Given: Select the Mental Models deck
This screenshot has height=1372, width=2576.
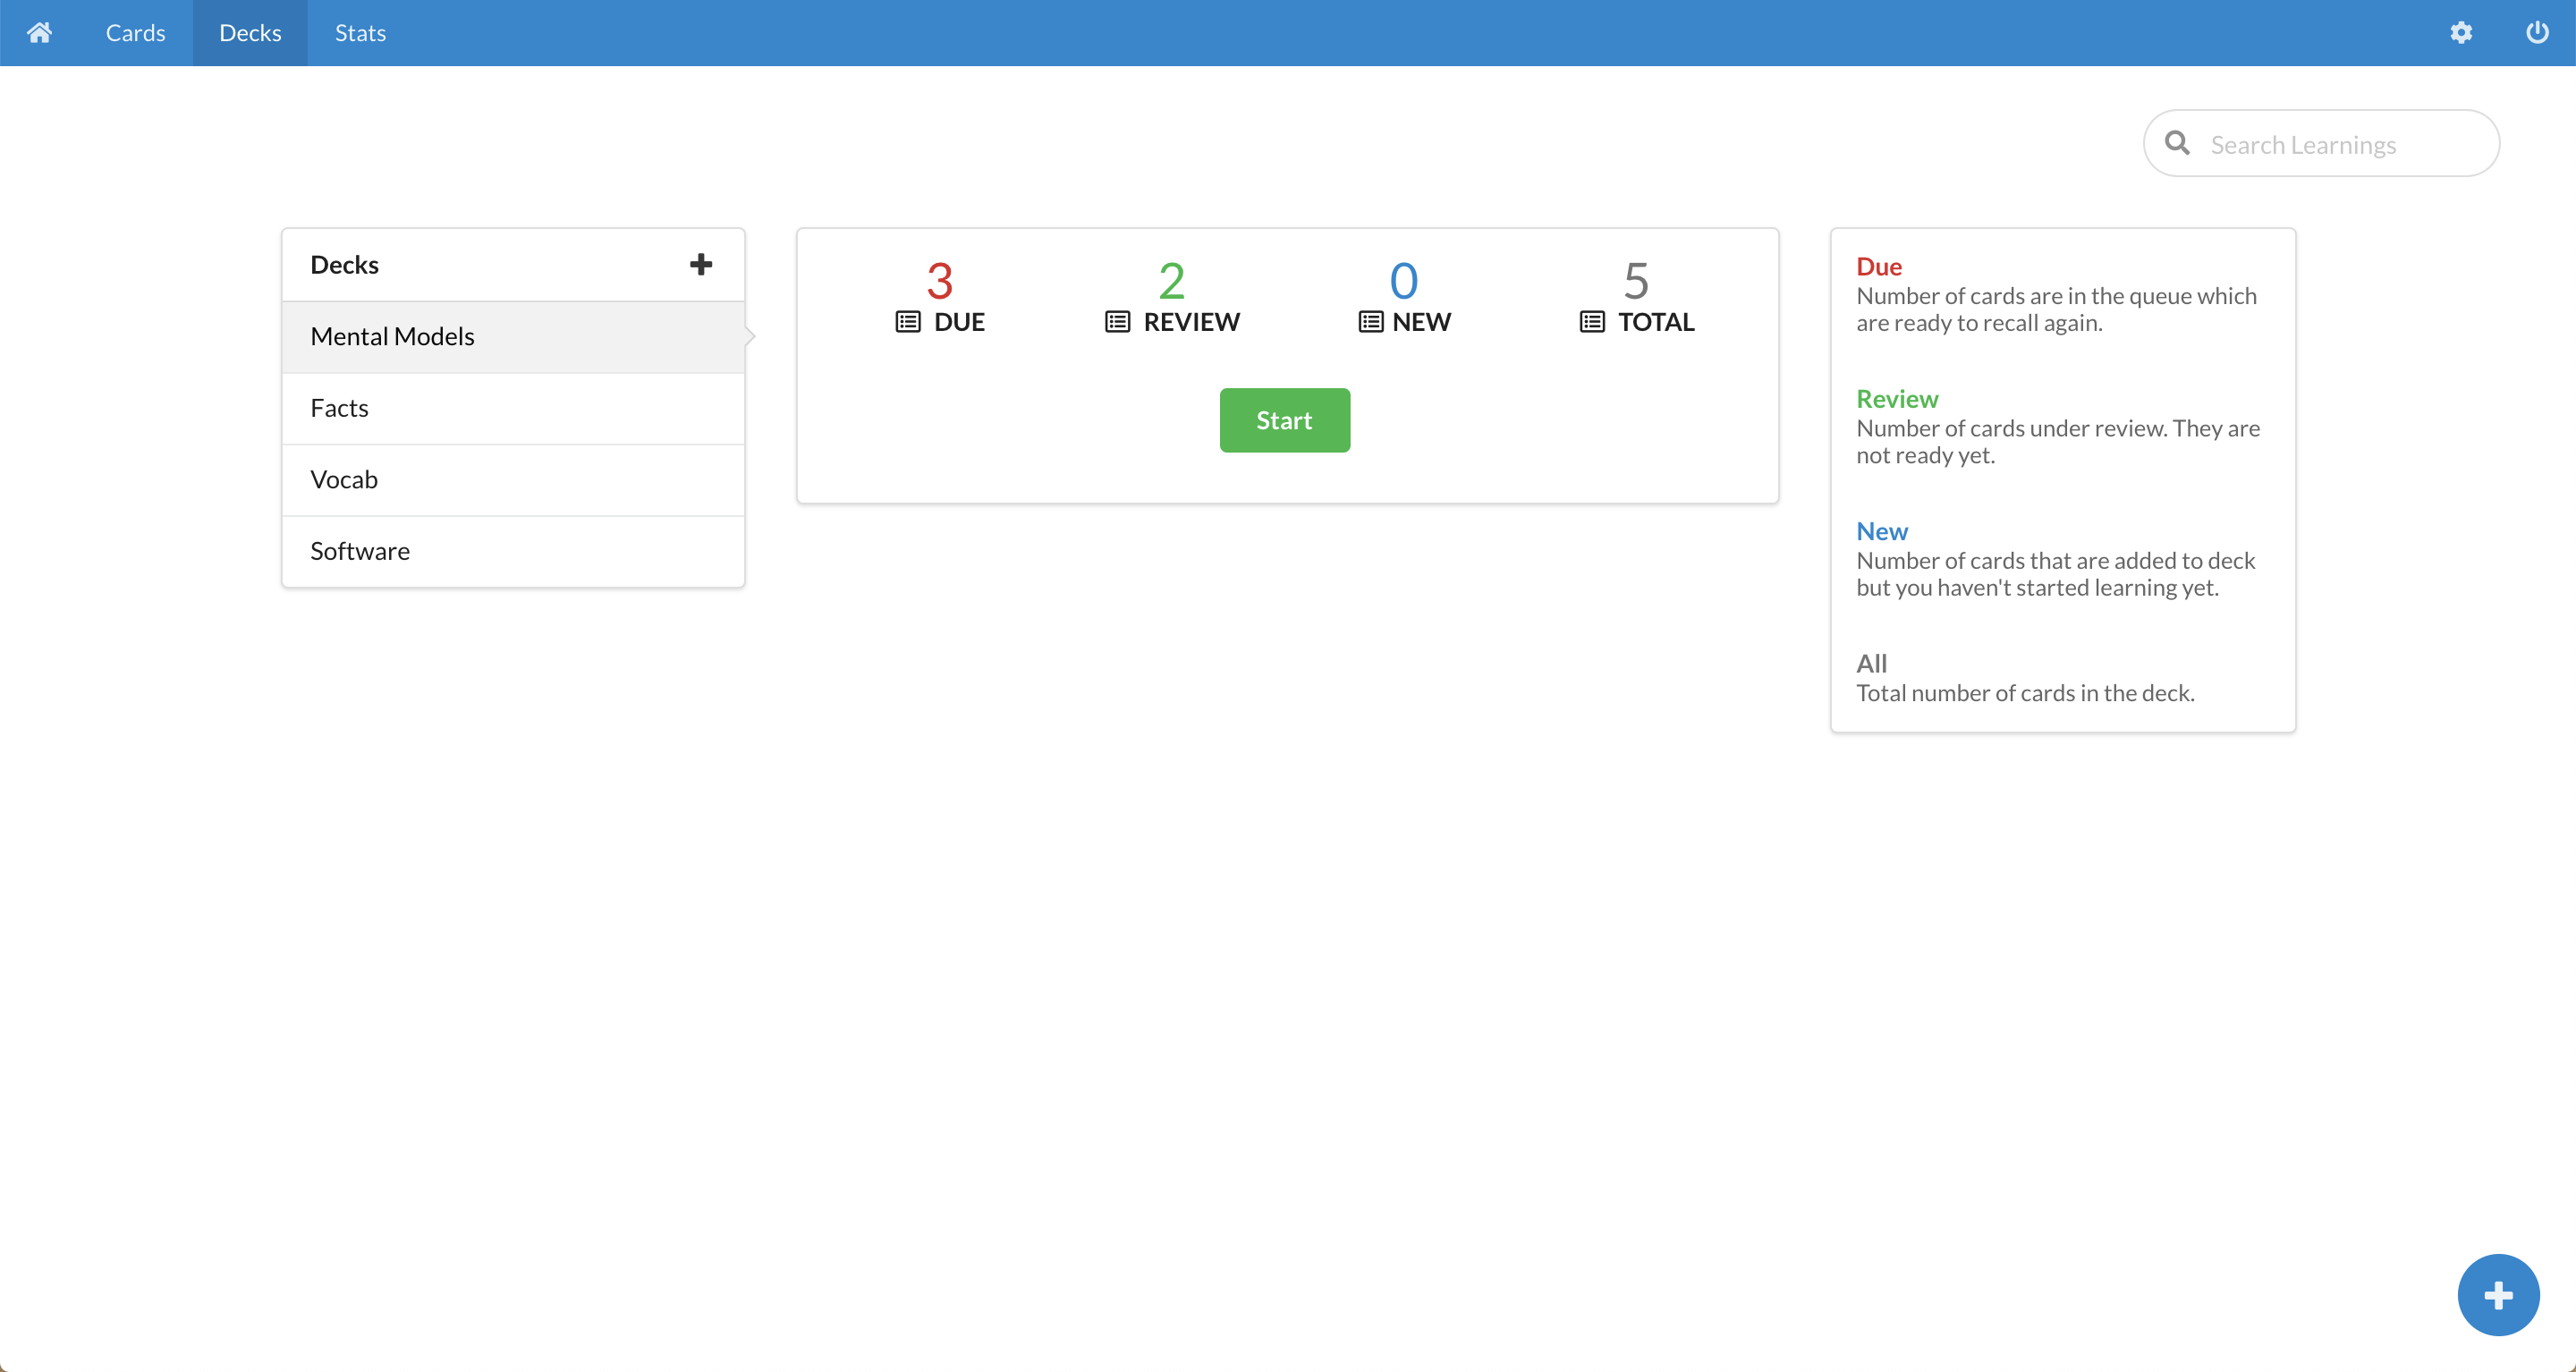Looking at the screenshot, I should point(513,337).
